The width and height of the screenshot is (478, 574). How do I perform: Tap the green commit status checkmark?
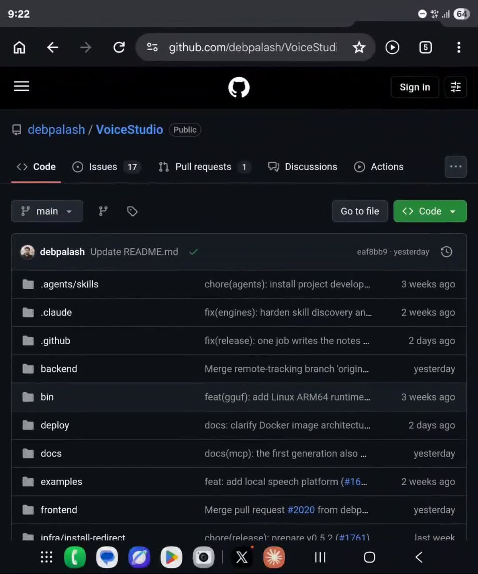(194, 252)
